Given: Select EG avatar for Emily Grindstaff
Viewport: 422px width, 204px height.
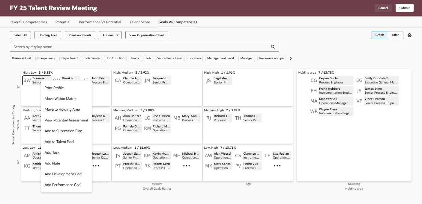Looking at the screenshot, I should pyautogui.click(x=359, y=80).
